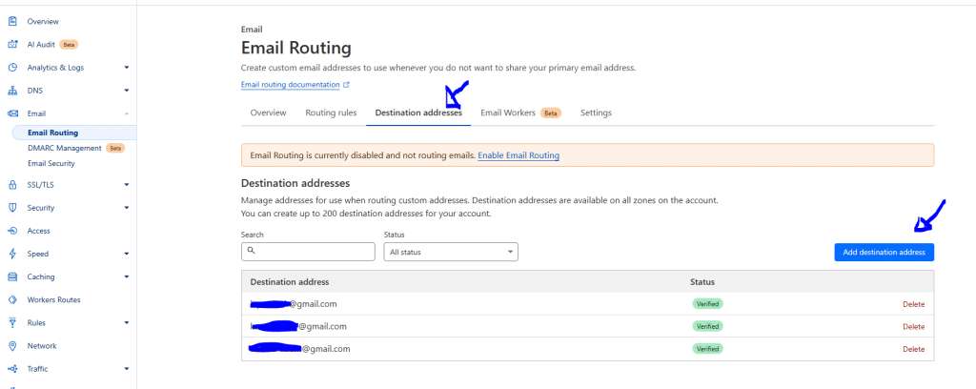Switch to the Routing rules tab
Viewport: 976px width, 389px height.
pos(331,113)
